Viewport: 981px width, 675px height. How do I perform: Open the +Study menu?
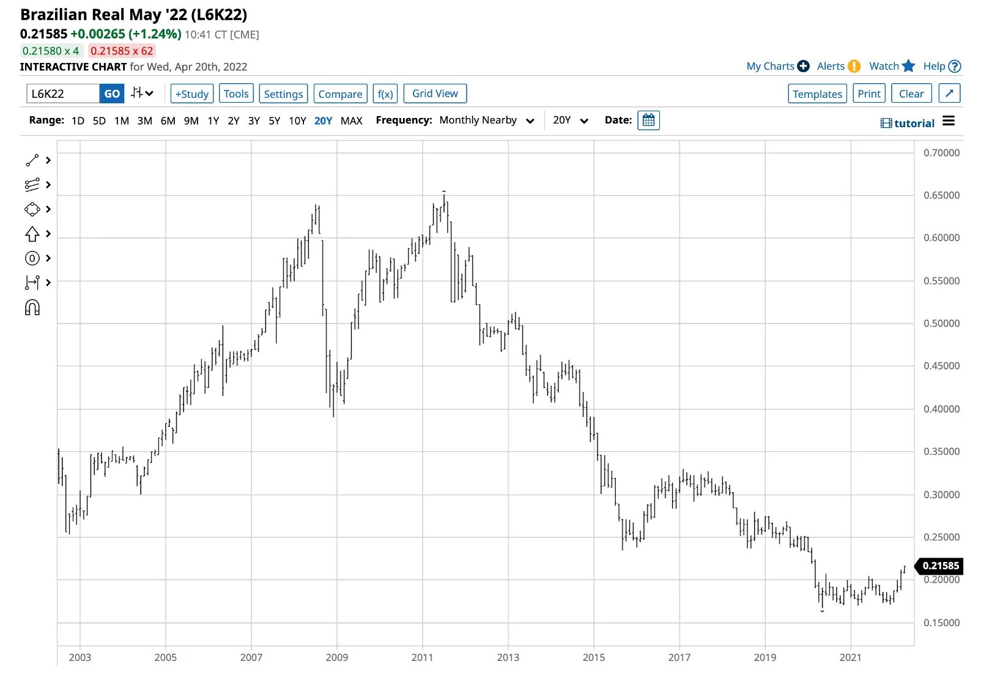click(192, 94)
